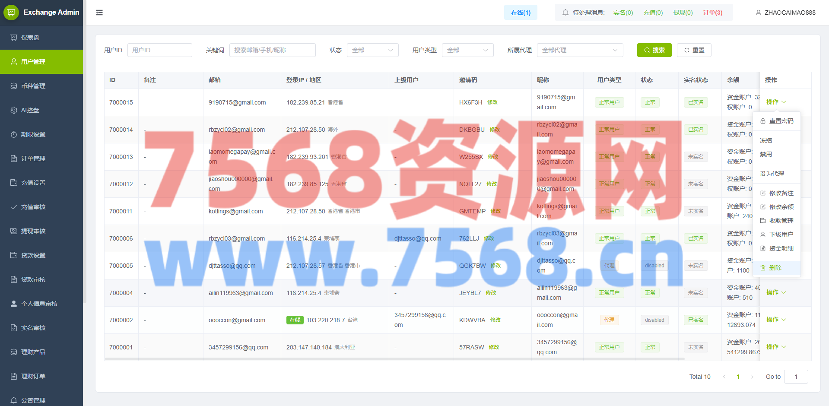Click the green 搜索 button
The image size is (829, 406).
coord(654,50)
